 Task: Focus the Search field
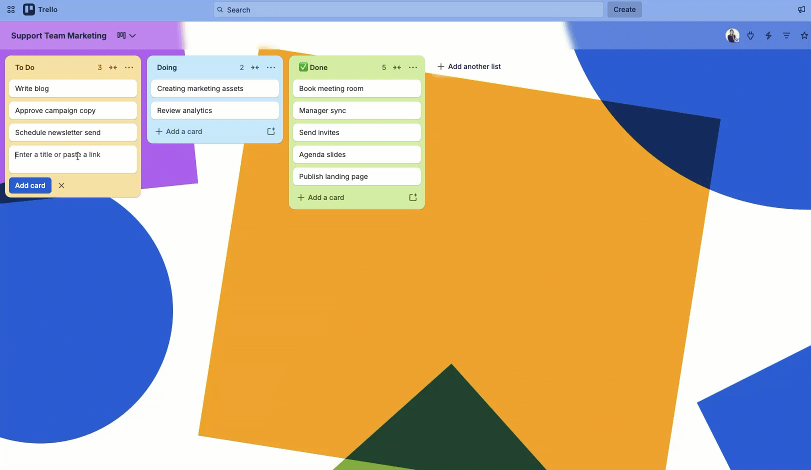(408, 9)
